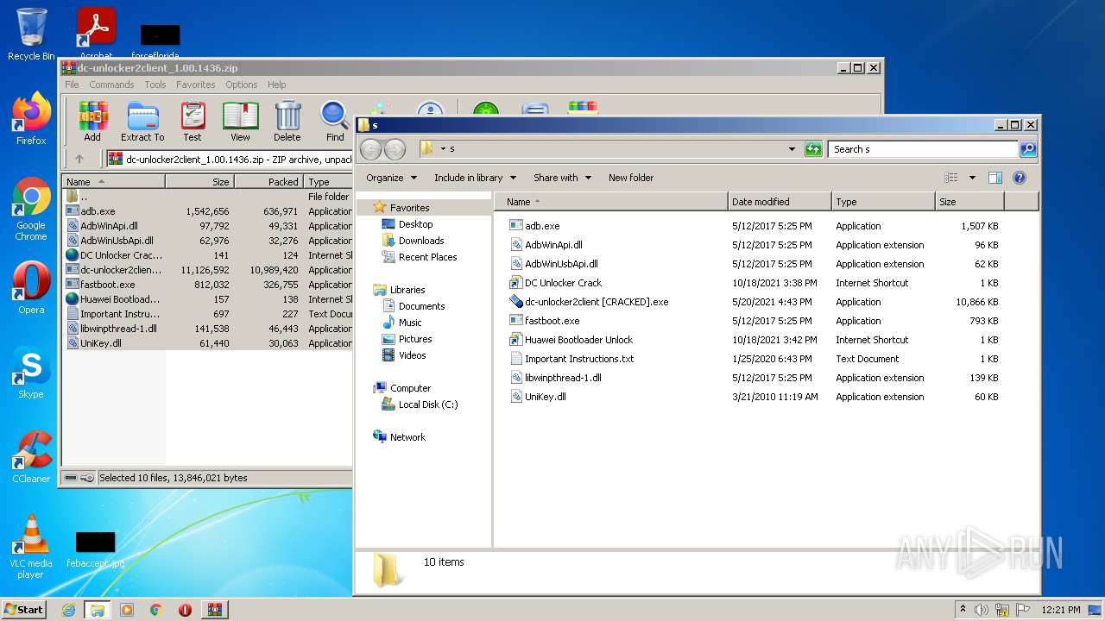Select AdbWinUsbApi.dll in Explorer
Viewport: 1105px width, 621px height.
[x=561, y=264]
